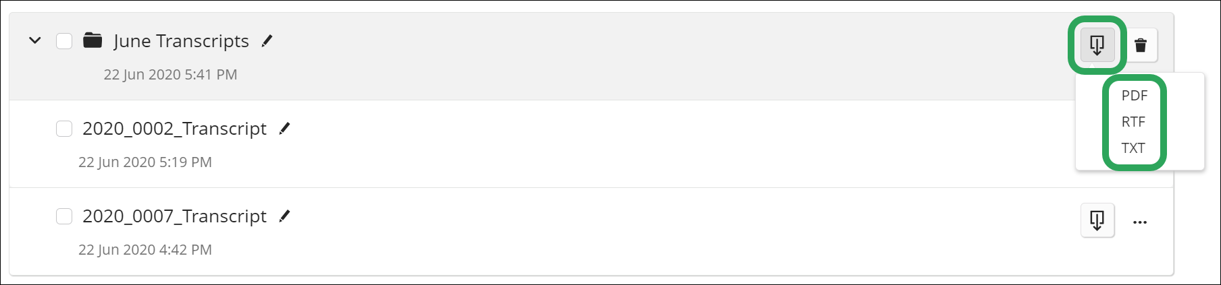Select the 2020_0002_Transcript checkbox

[64, 129]
